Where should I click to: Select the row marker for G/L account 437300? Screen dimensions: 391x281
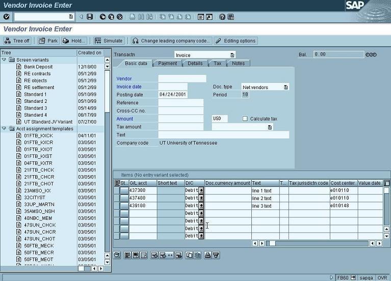[x=124, y=190]
